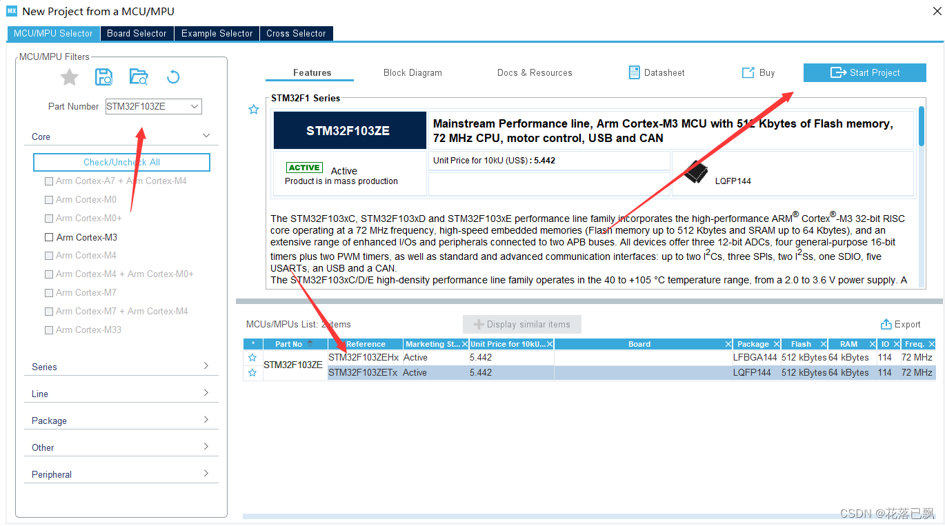Image resolution: width=945 pixels, height=526 pixels.
Task: Open the Docs & Resources tab
Action: [535, 72]
